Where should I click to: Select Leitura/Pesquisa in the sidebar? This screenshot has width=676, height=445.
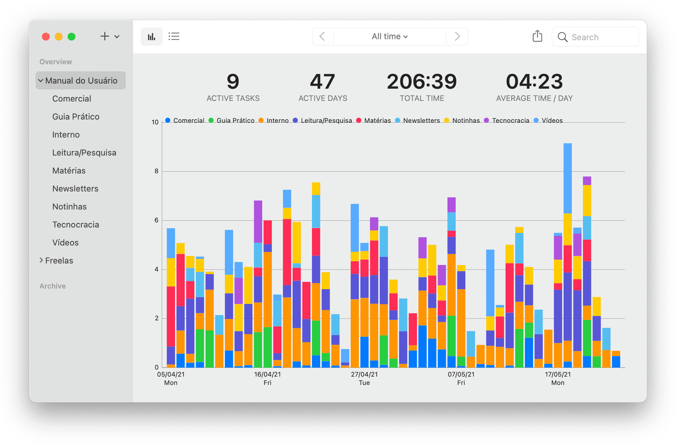pos(84,153)
